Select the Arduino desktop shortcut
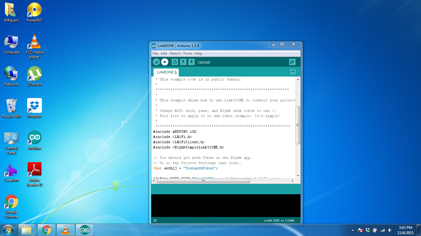 (34, 140)
